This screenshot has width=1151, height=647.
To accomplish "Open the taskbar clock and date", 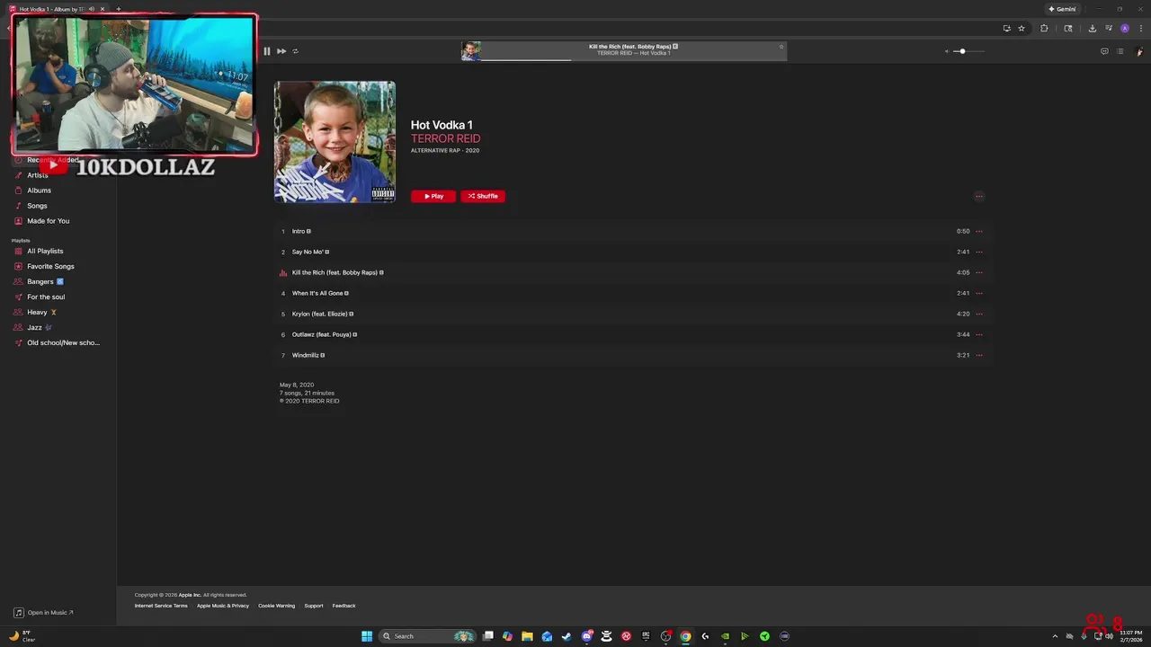I will tap(1131, 636).
